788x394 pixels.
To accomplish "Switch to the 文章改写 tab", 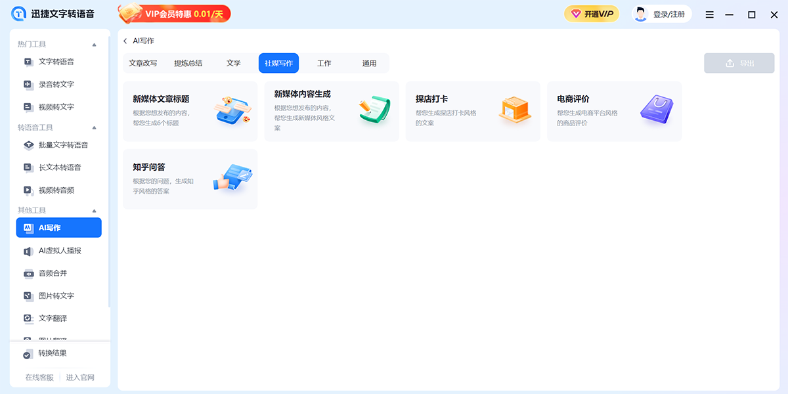I will point(143,63).
